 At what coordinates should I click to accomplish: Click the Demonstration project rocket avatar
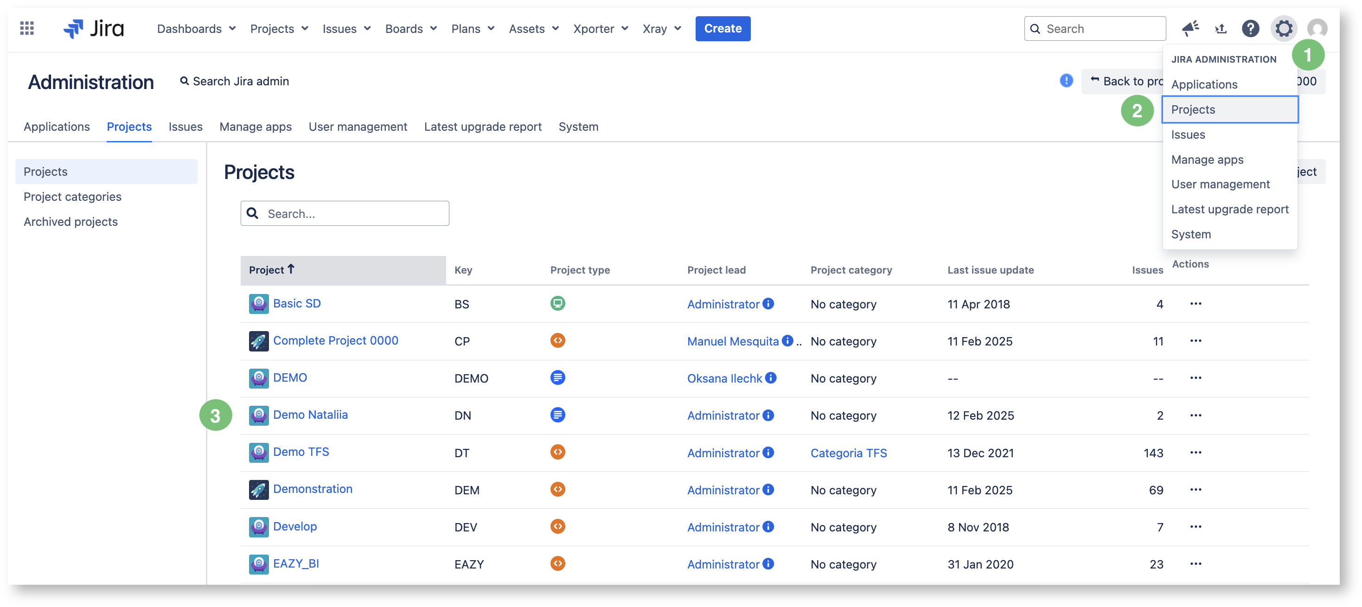(259, 490)
